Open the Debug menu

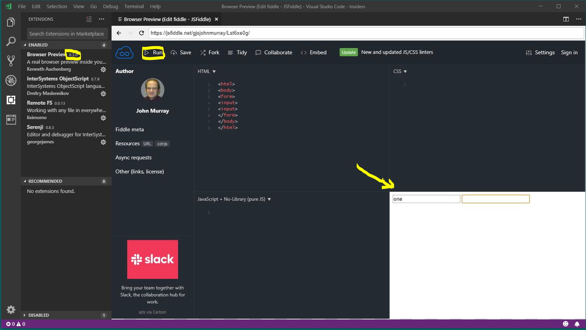point(110,6)
